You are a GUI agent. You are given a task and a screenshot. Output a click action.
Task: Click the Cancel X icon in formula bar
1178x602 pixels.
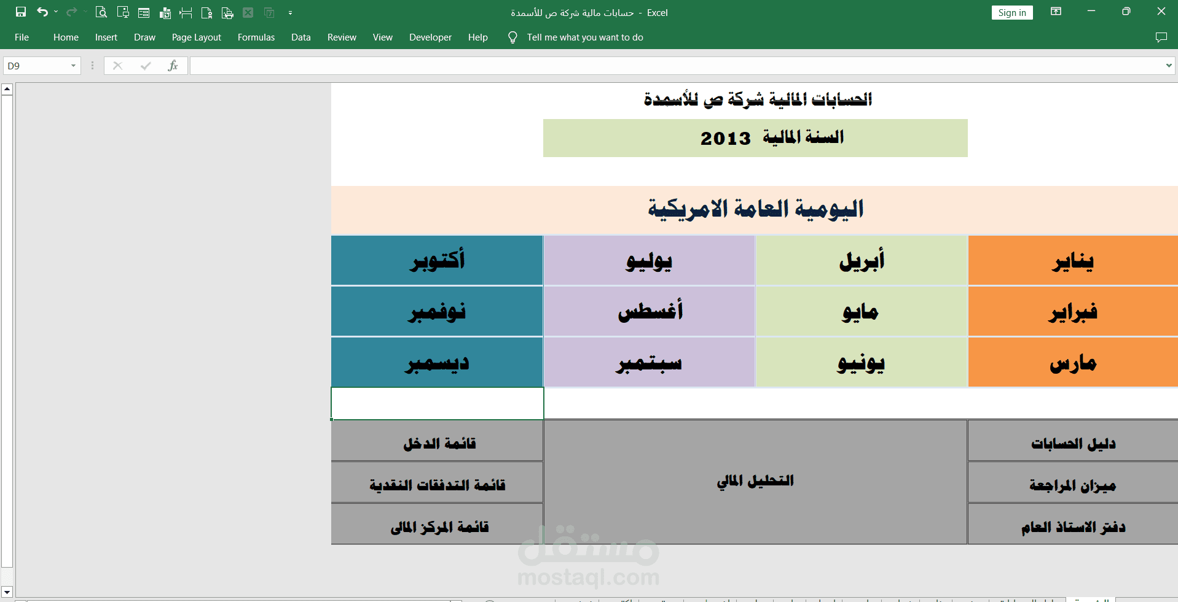[x=118, y=66]
